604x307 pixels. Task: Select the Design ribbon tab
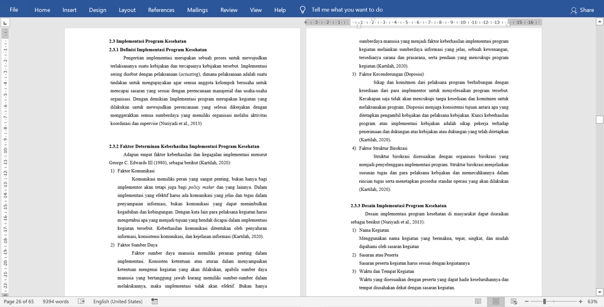(98, 10)
